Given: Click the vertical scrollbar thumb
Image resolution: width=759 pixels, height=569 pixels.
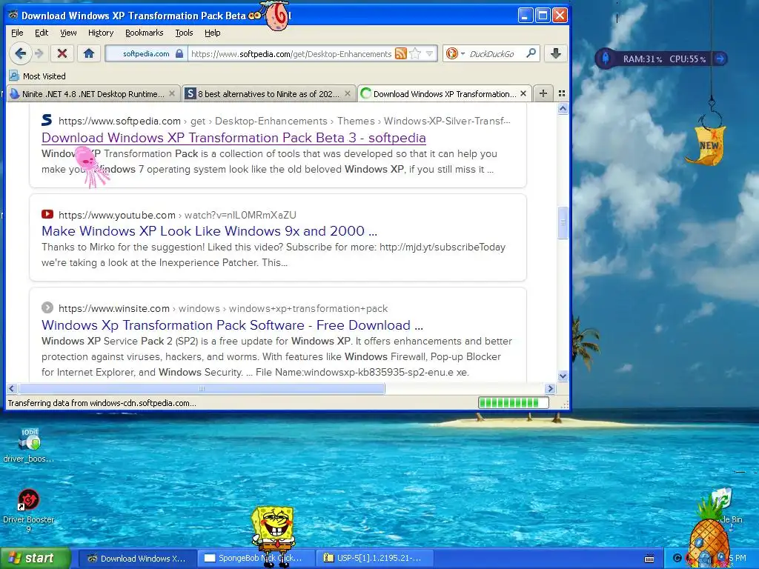Looking at the screenshot, I should 563,222.
